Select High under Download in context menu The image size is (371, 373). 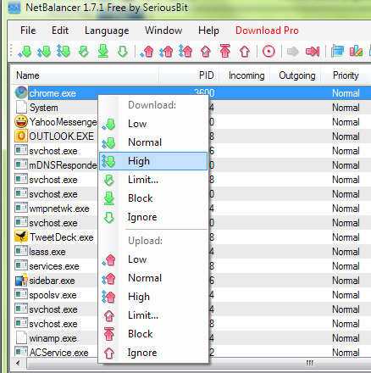pos(153,161)
